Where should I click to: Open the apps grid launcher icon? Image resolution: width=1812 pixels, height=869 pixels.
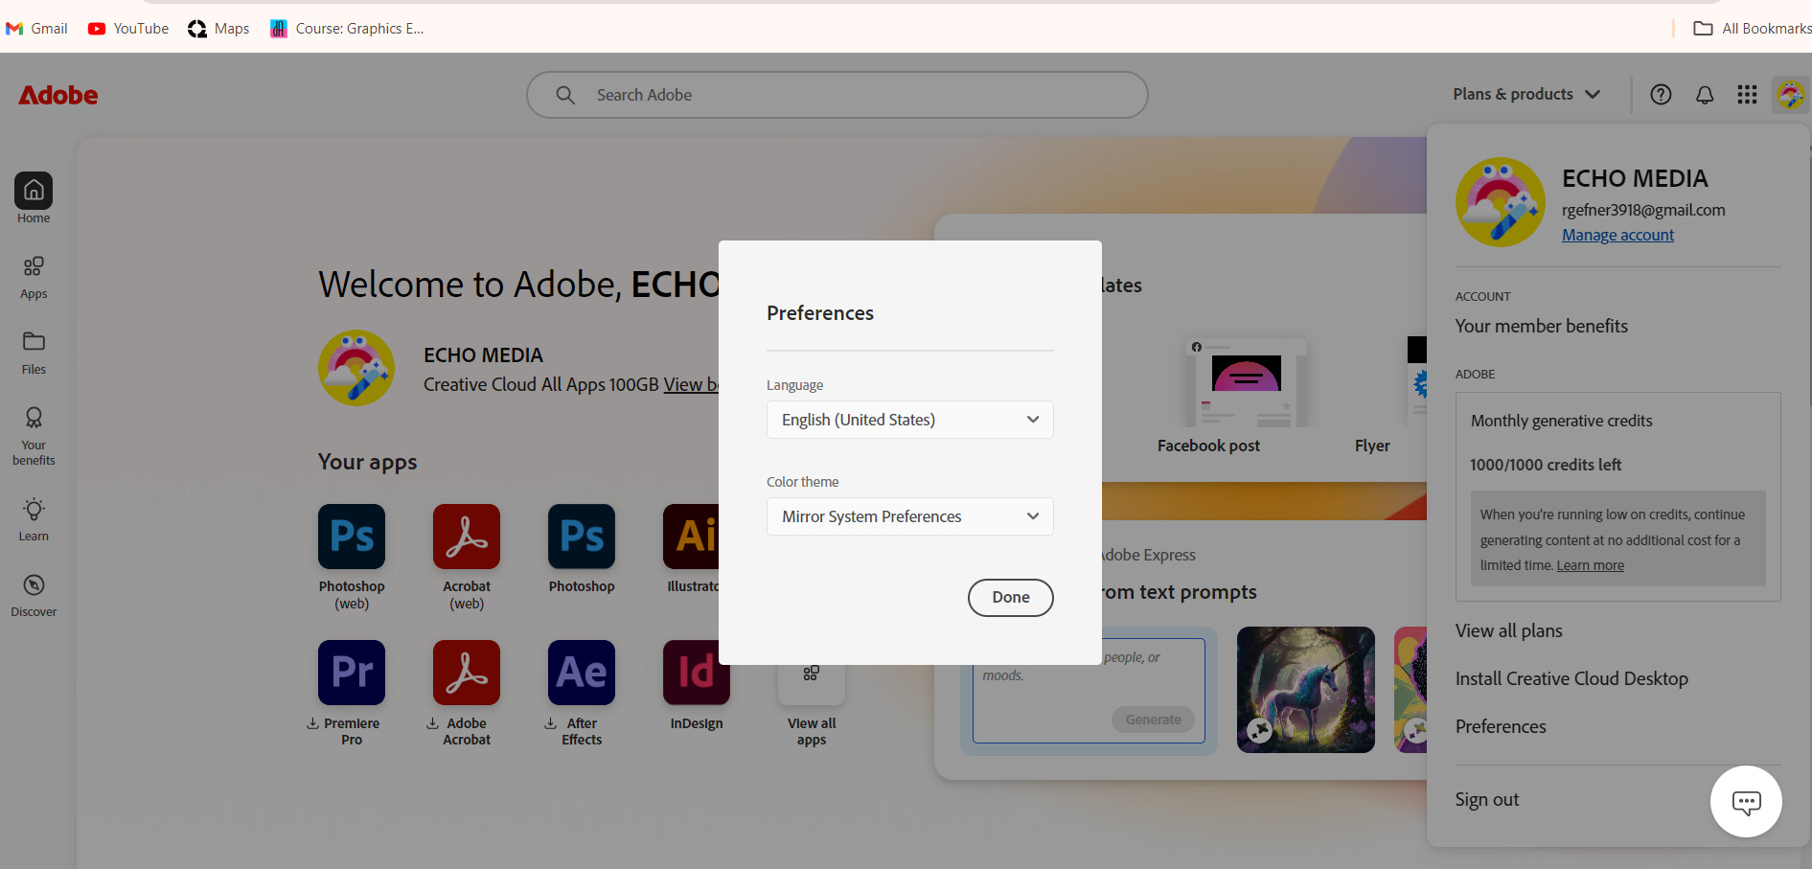[1747, 94]
